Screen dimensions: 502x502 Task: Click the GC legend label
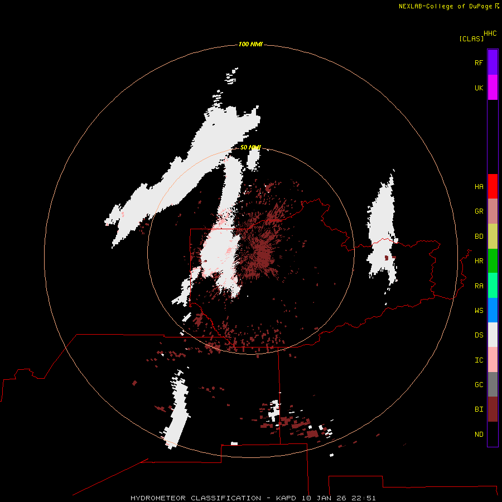pos(479,385)
